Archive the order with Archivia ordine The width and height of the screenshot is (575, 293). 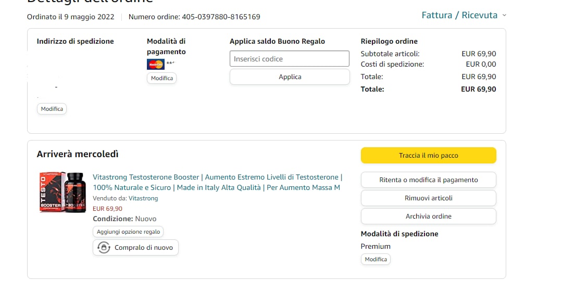428,216
